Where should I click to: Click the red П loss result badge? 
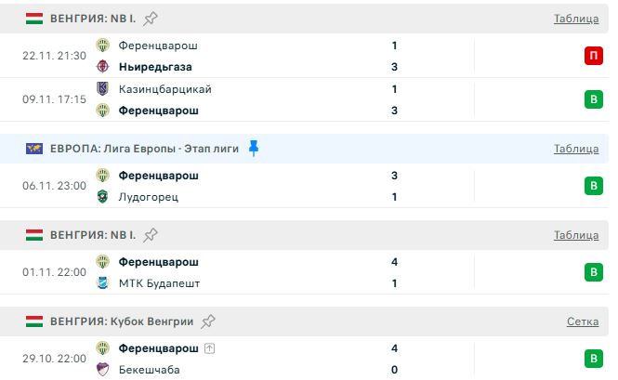coord(592,56)
